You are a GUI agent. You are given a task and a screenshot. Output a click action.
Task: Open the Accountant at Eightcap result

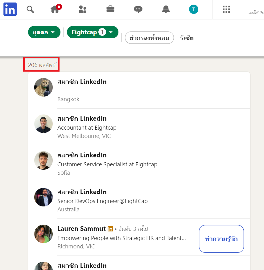click(87, 127)
